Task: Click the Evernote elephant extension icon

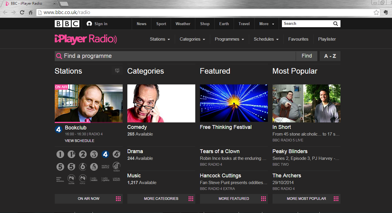Action: (x=386, y=13)
